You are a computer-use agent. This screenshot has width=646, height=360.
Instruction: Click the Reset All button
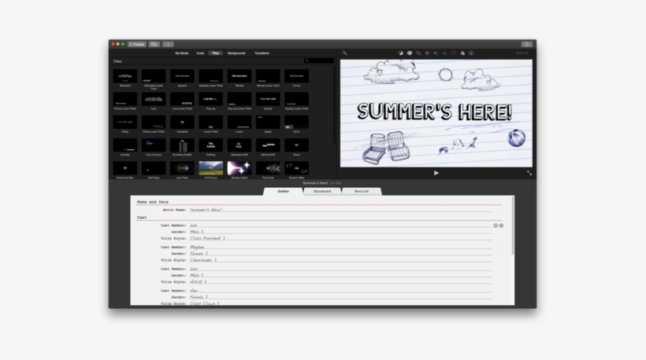pos(522,53)
